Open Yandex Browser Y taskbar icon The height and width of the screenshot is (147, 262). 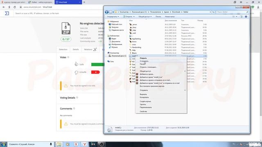tap(85, 144)
